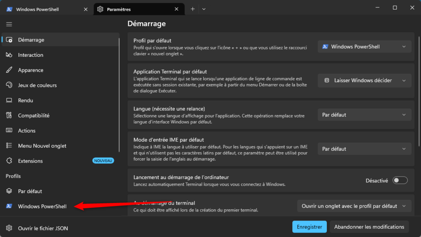421x237 pixels.
Task: Open a new tab with plus button
Action: point(192,9)
